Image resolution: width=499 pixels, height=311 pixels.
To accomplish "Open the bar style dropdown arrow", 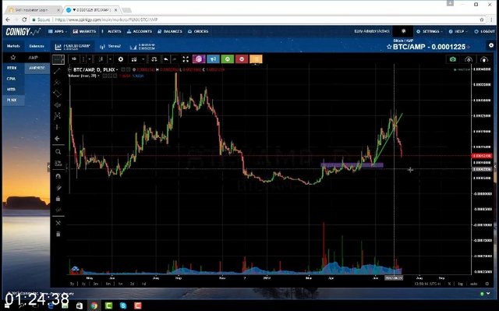I will click(x=110, y=59).
